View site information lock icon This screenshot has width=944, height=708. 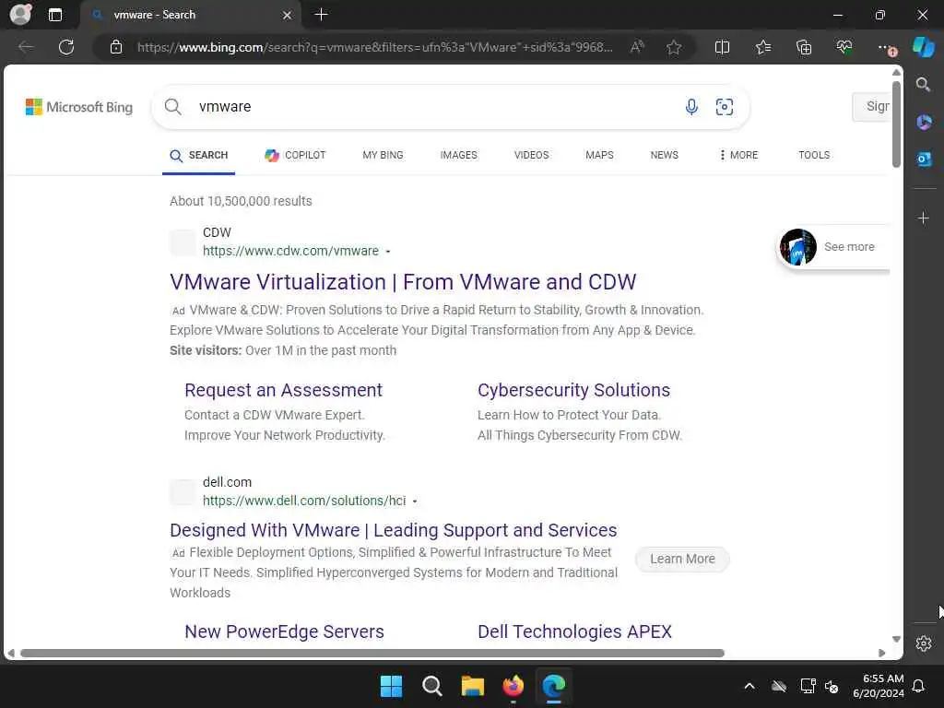pos(116,47)
